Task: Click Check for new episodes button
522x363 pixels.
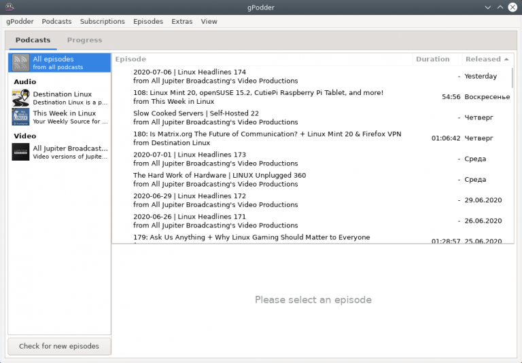Action: [x=59, y=347]
